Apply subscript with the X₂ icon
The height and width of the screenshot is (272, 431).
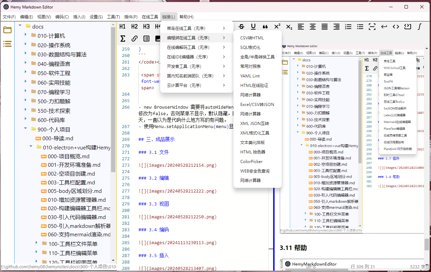point(289,26)
